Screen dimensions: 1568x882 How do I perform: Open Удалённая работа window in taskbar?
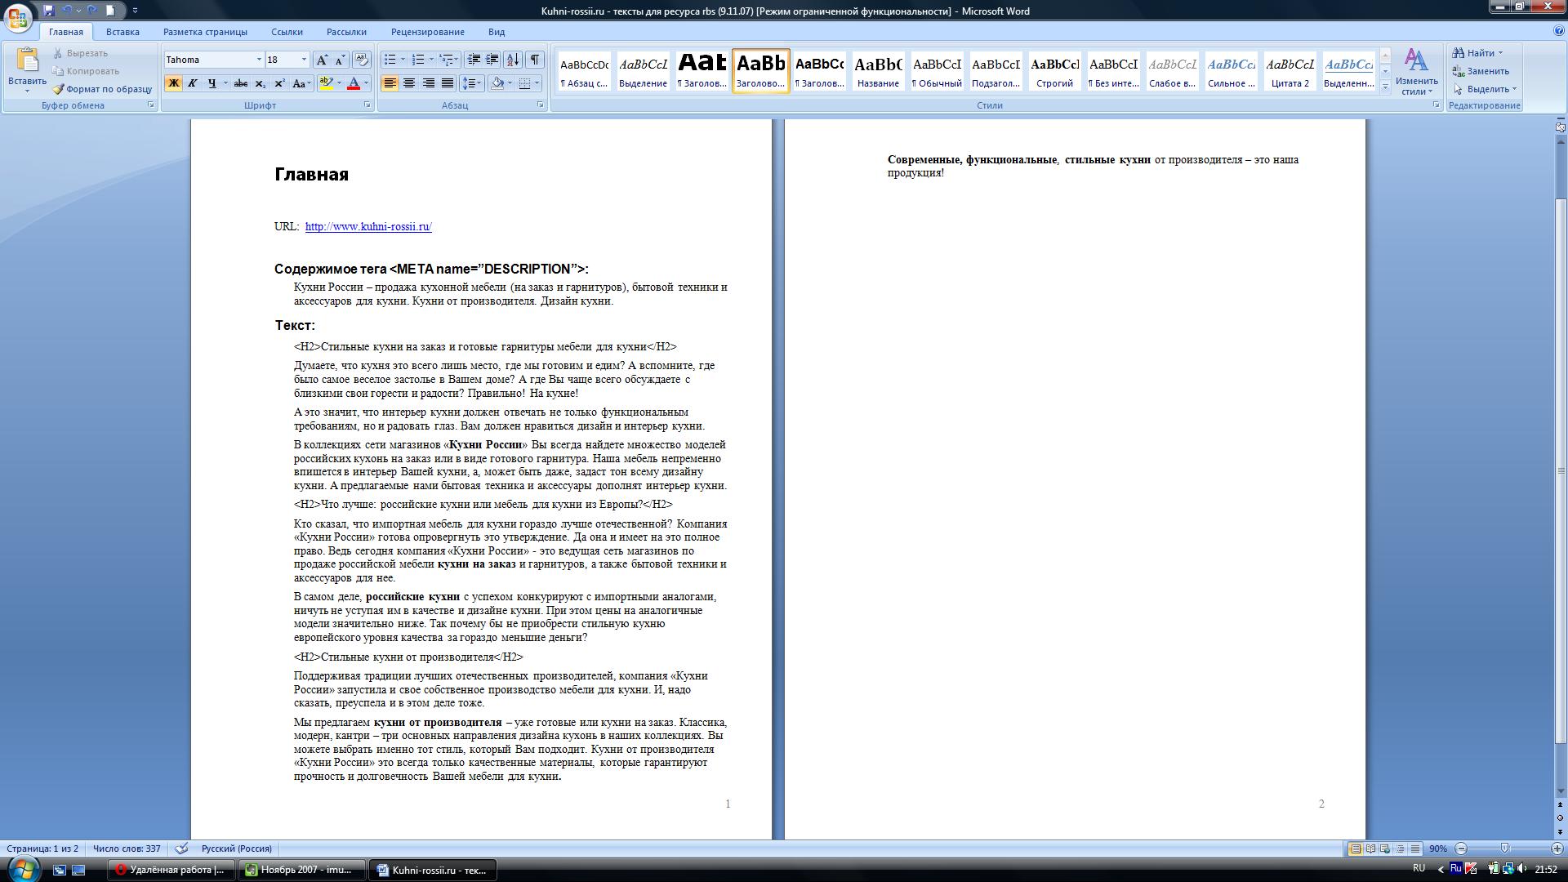(x=171, y=870)
